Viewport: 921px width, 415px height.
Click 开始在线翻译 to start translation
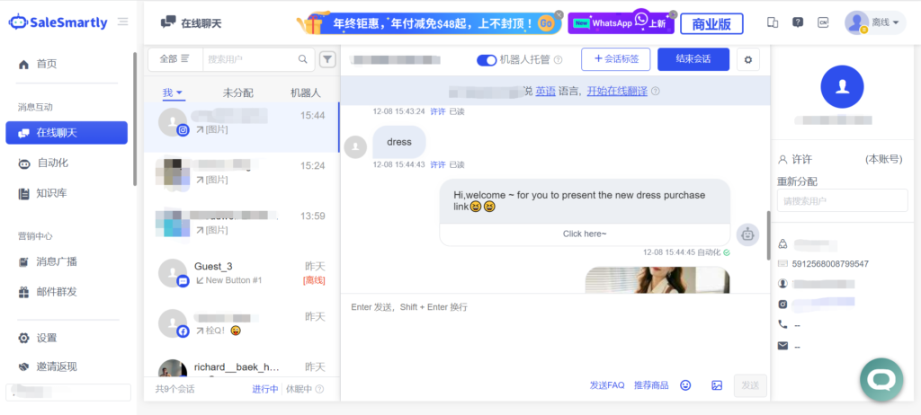click(x=617, y=91)
